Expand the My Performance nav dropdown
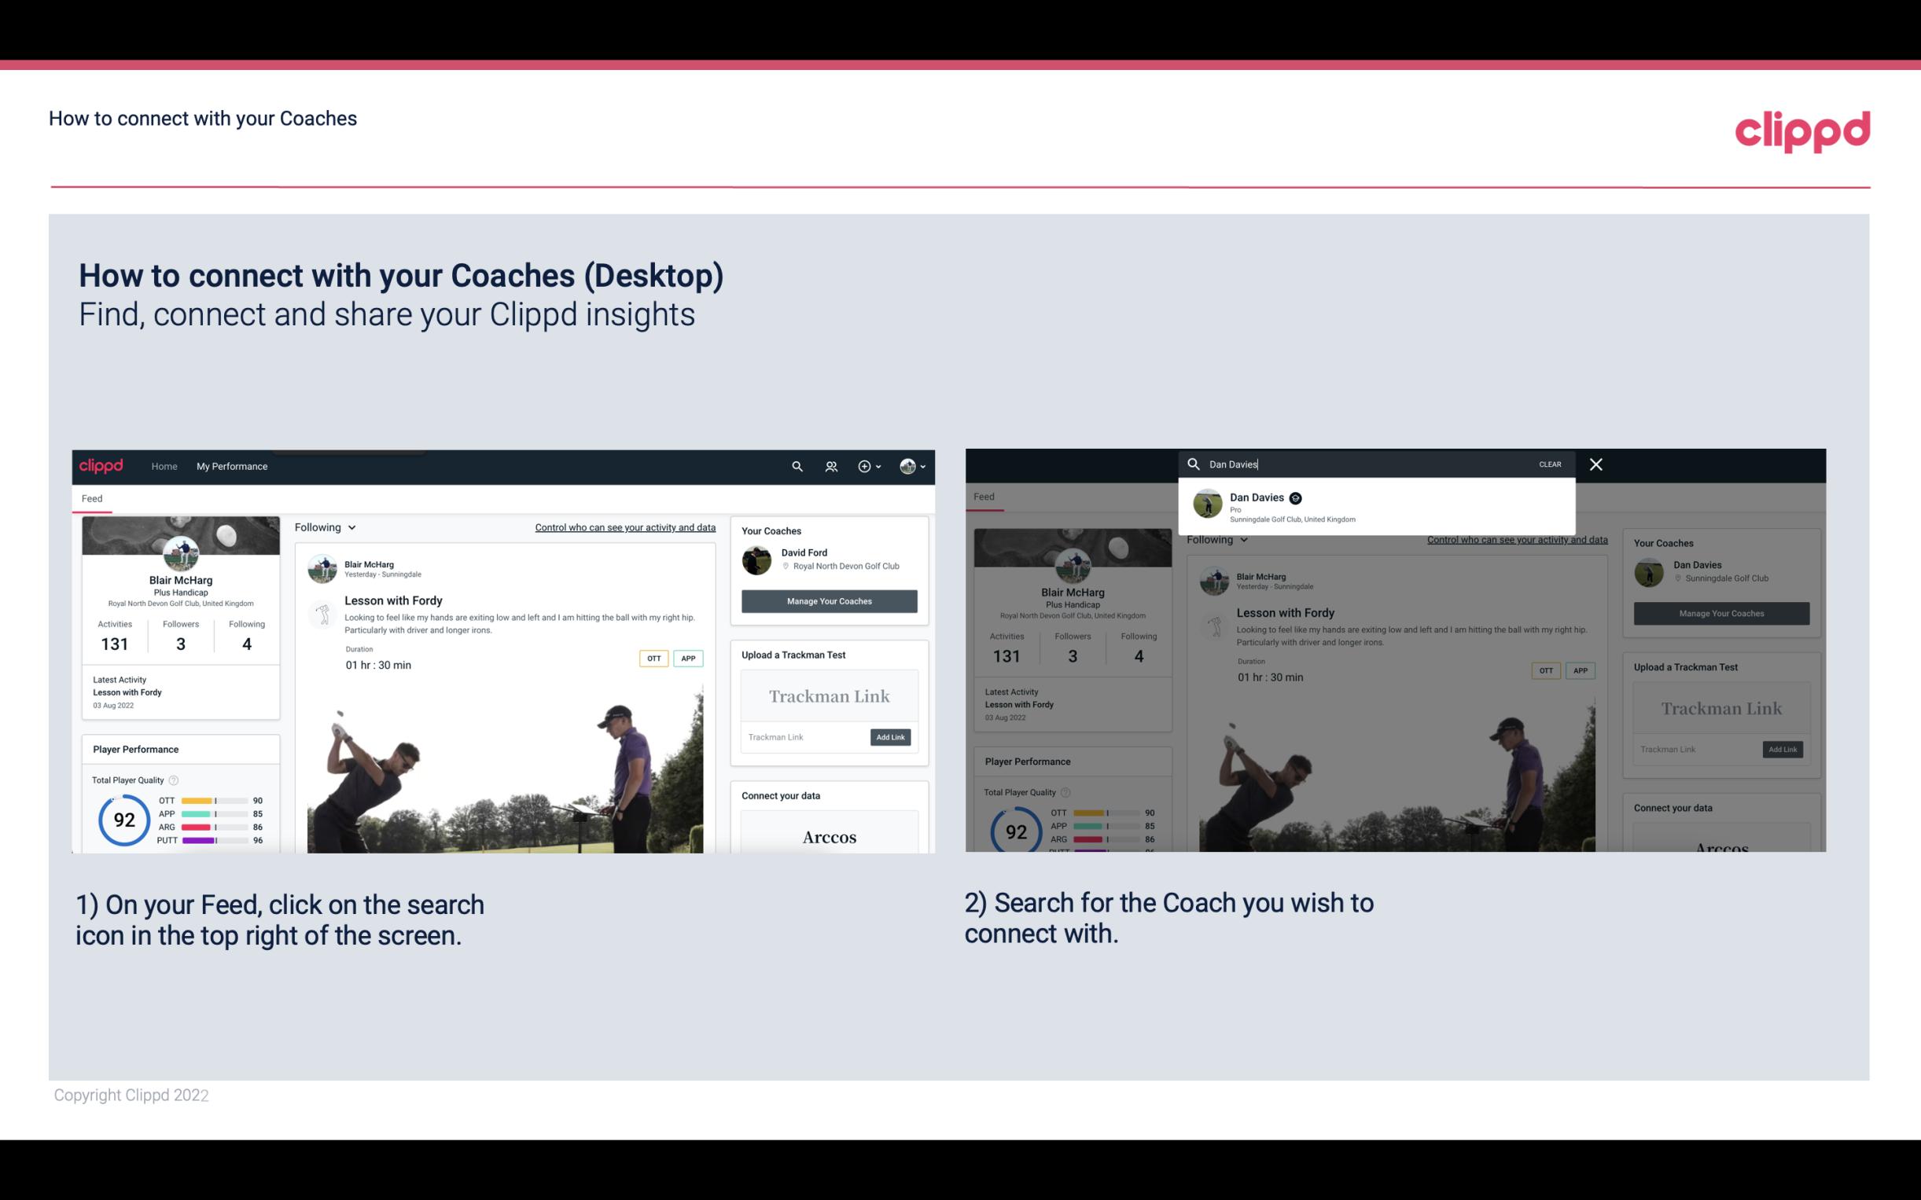 coord(232,466)
